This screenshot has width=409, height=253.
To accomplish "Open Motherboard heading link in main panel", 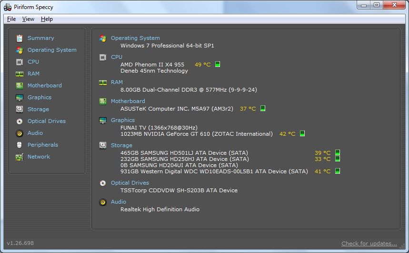I will point(128,101).
